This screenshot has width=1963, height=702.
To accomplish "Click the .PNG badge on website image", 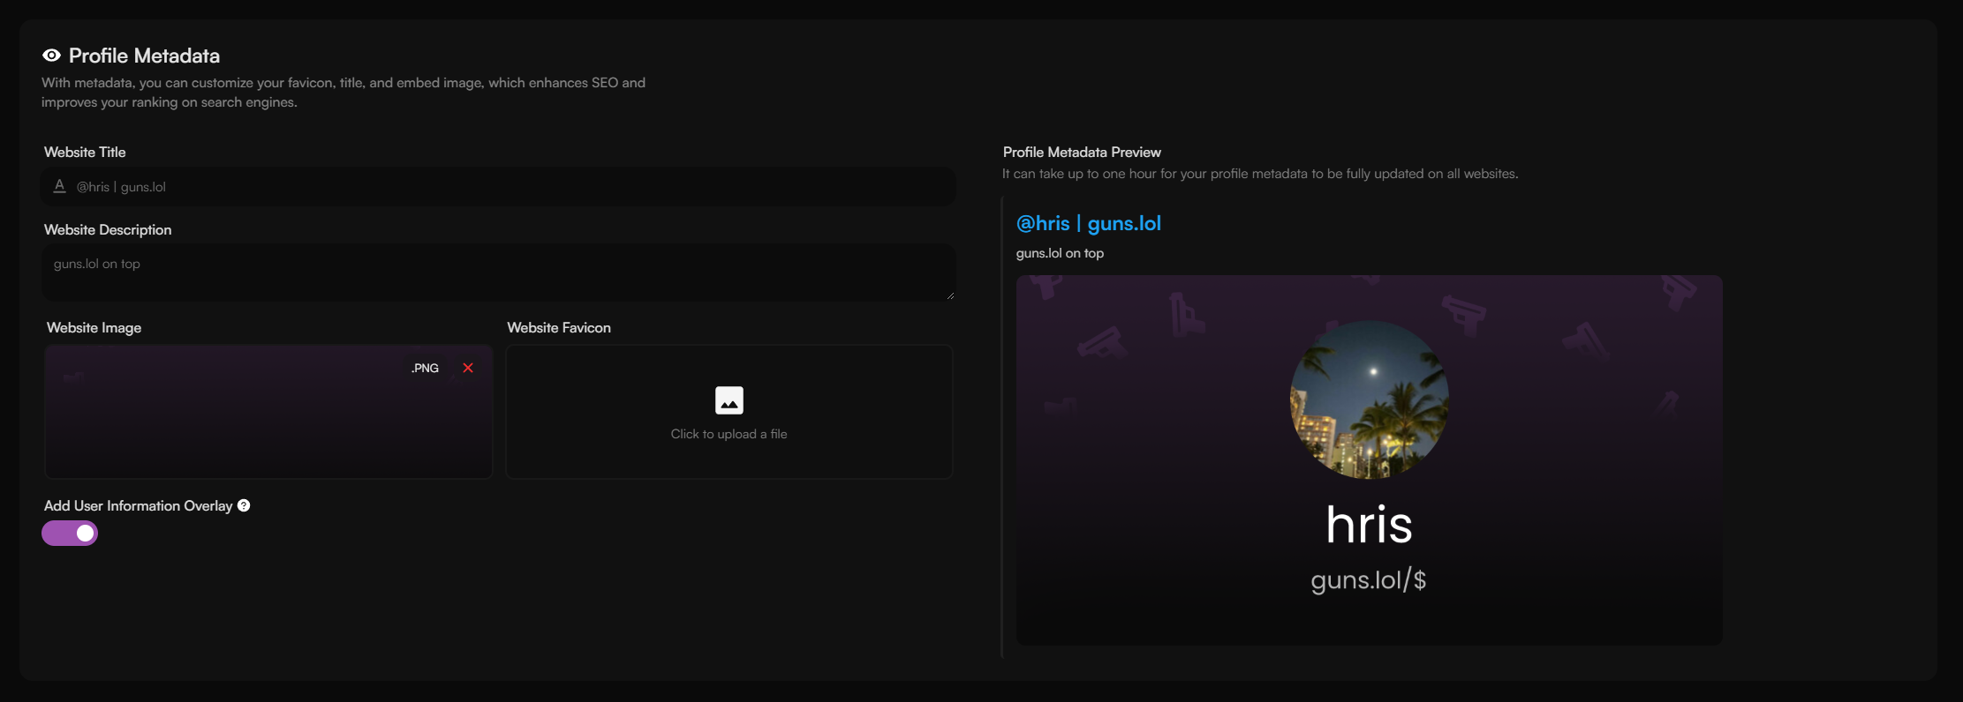I will [425, 368].
